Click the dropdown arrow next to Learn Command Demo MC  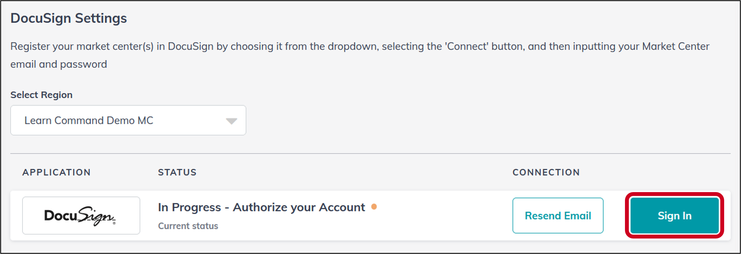(x=232, y=120)
